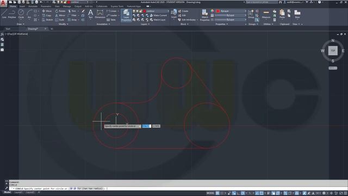Click Match Properties tool
The image size is (348, 196).
pyautogui.click(x=204, y=15)
